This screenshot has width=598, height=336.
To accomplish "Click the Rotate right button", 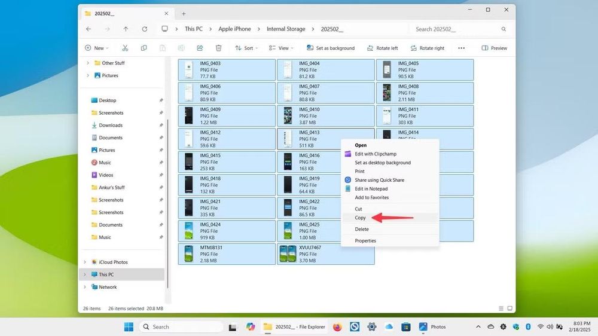I will tap(427, 48).
